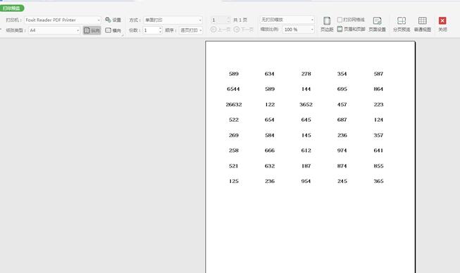
Task: Click the current page number field
Action: pyautogui.click(x=218, y=20)
